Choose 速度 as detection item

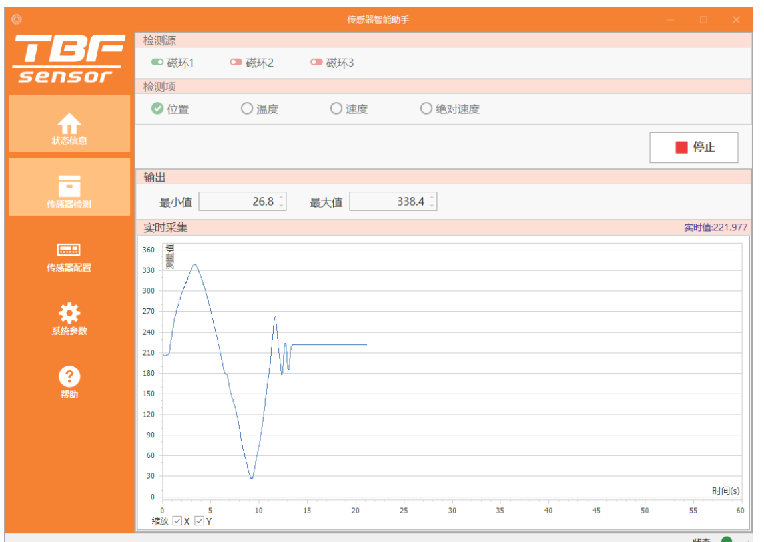point(336,109)
